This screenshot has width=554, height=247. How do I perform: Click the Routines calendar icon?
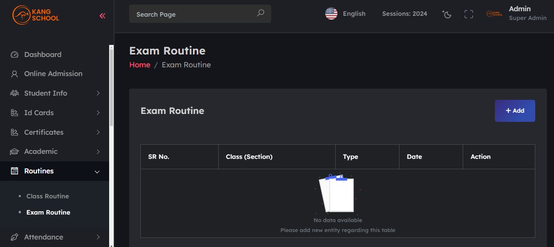(15, 171)
